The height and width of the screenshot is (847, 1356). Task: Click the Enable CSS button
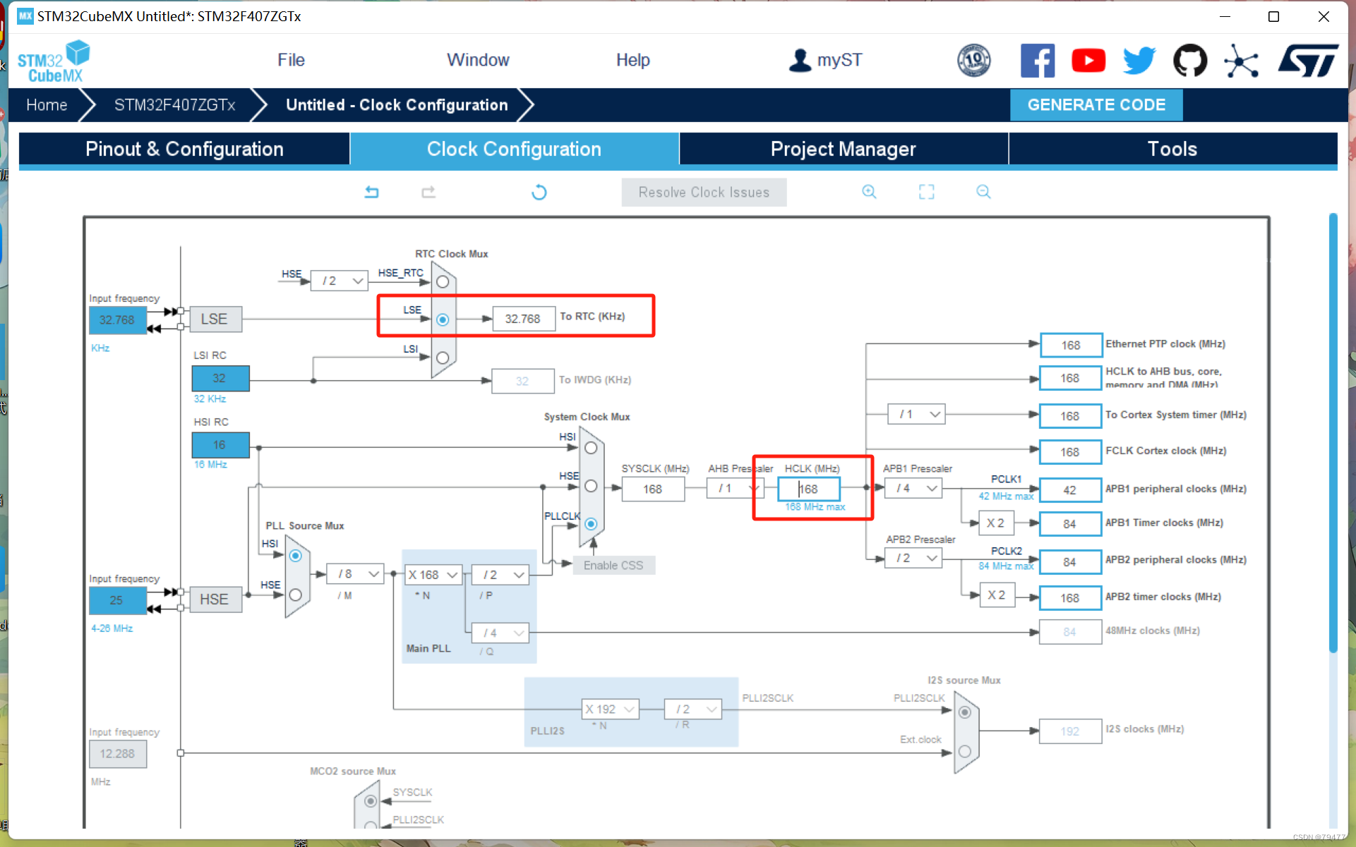(x=613, y=565)
